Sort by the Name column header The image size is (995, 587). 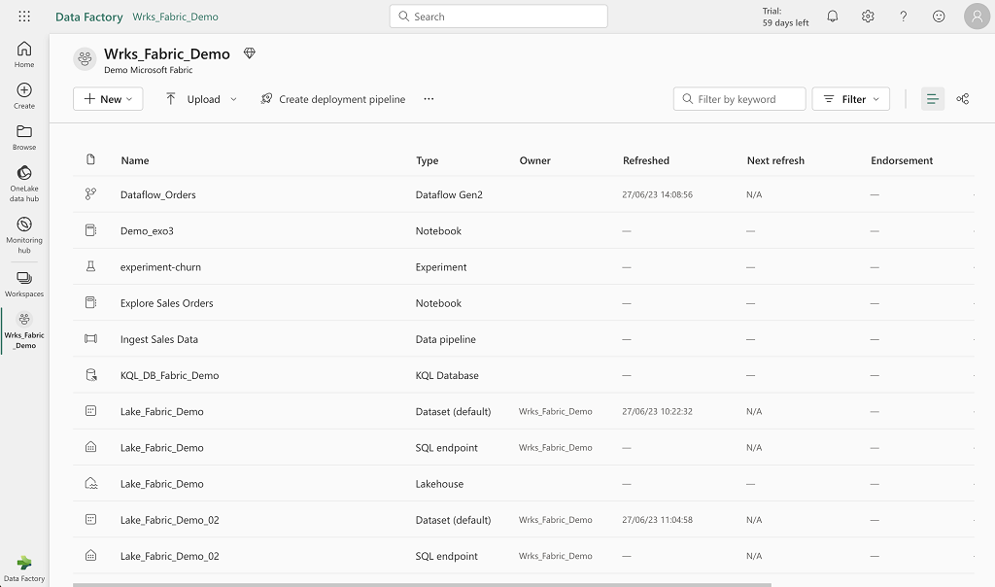click(x=134, y=160)
